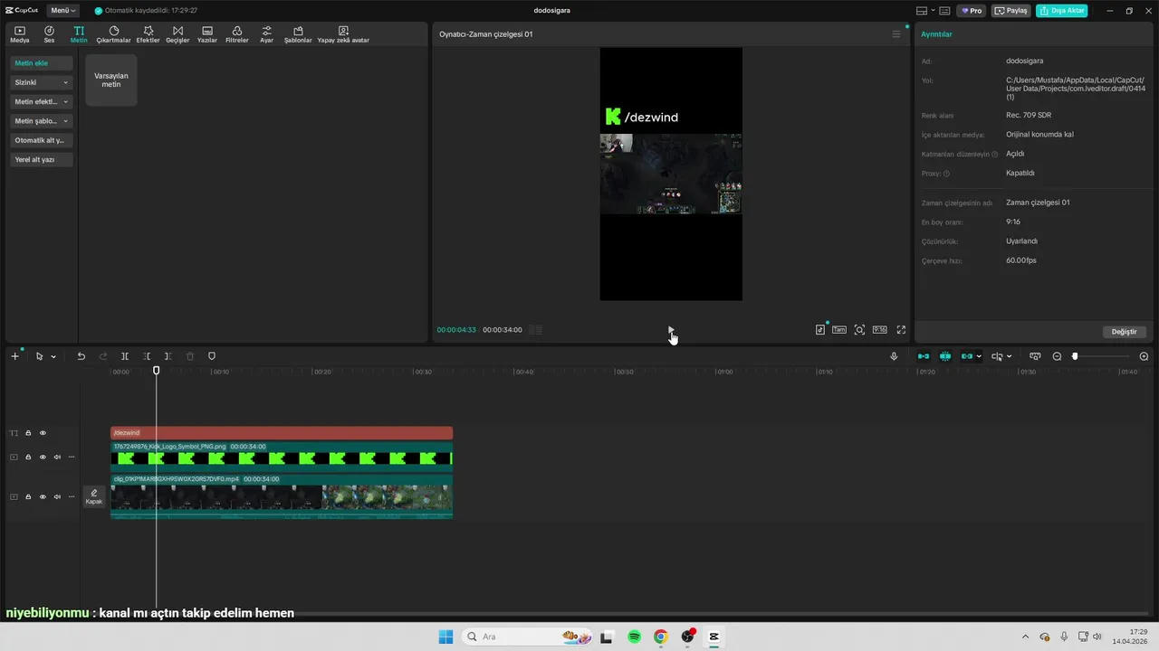
Task: Open the preview focus zoom icon
Action: click(x=859, y=330)
